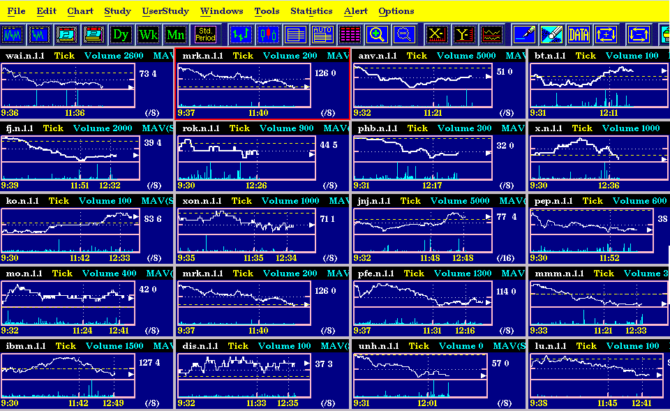The width and height of the screenshot is (670, 411).
Task: Click the minus icon with arrows
Action: (639, 35)
